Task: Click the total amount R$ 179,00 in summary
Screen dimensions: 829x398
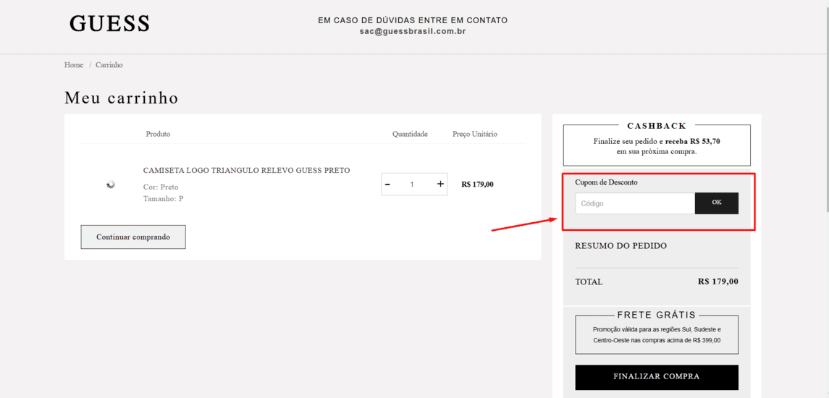Action: [718, 281]
